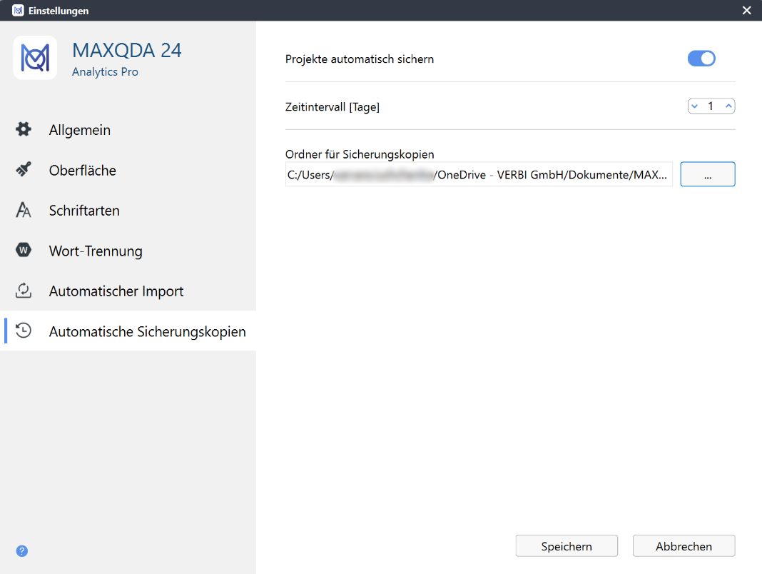
Task: Browse for backup folder with the ... button
Action: (708, 174)
